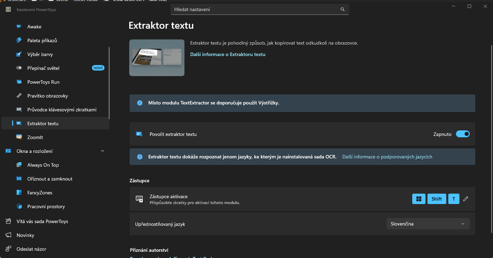The height and width of the screenshot is (258, 493).
Task: Collapse the Okna a rozložení section
Action: coord(102,151)
